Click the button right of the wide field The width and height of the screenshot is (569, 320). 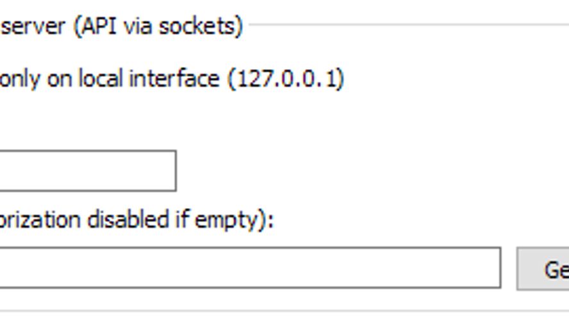pos(545,269)
